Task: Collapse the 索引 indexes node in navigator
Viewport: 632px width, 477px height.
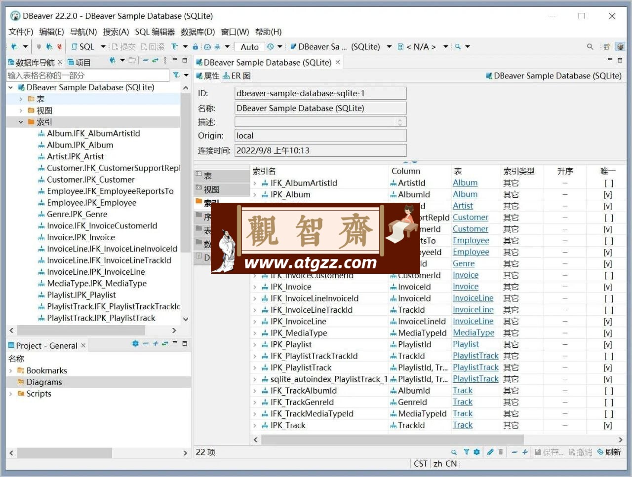Action: (21, 122)
